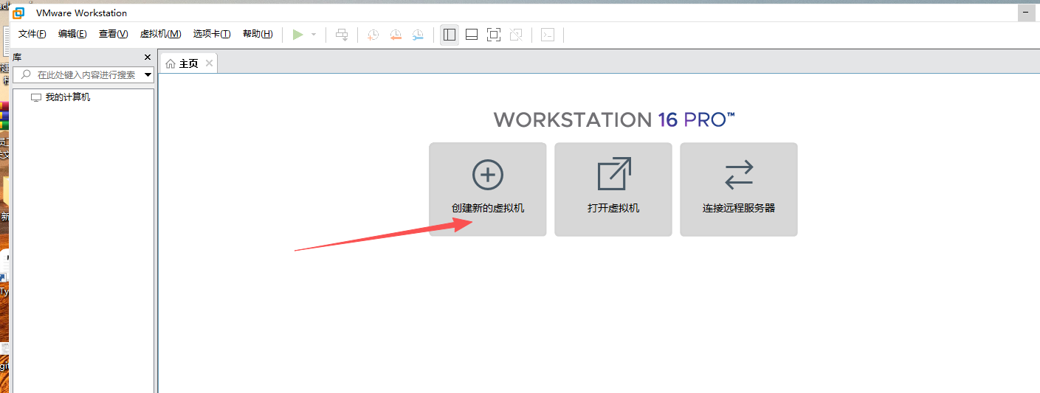Close the 主页 tab
The width and height of the screenshot is (1040, 393).
click(x=209, y=63)
